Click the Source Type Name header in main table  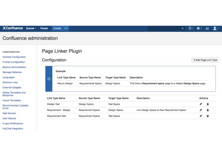[x=89, y=98]
